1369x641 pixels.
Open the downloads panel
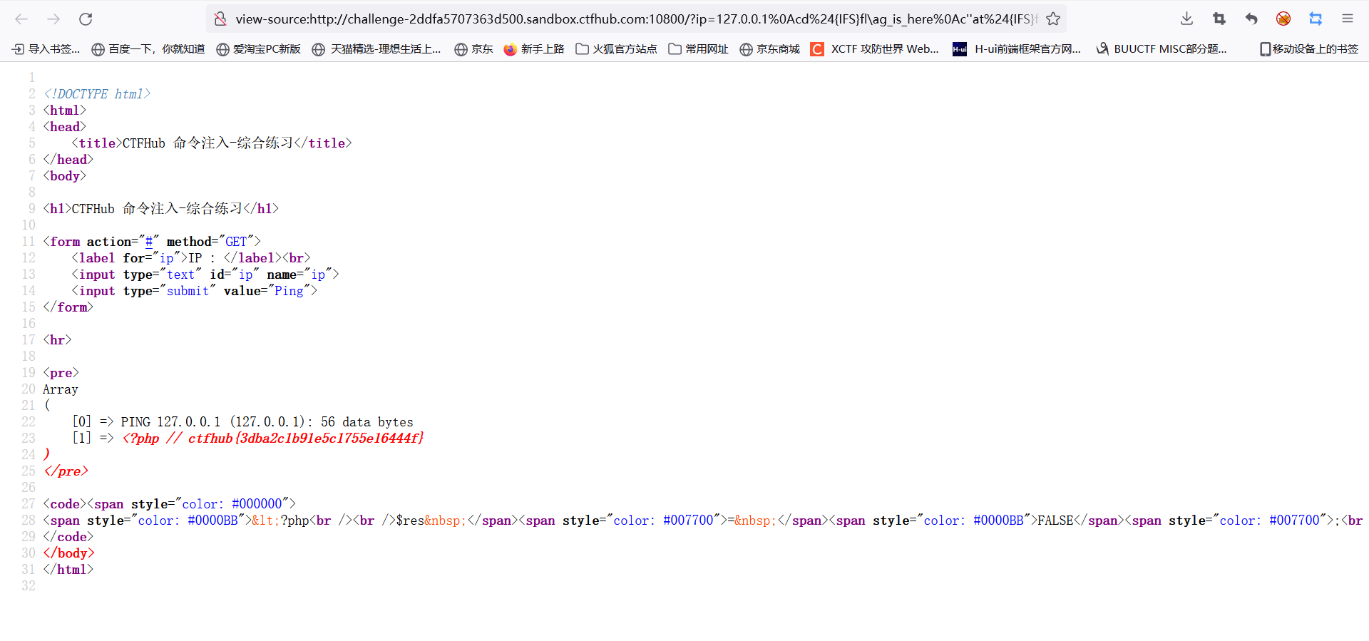coord(1186,19)
